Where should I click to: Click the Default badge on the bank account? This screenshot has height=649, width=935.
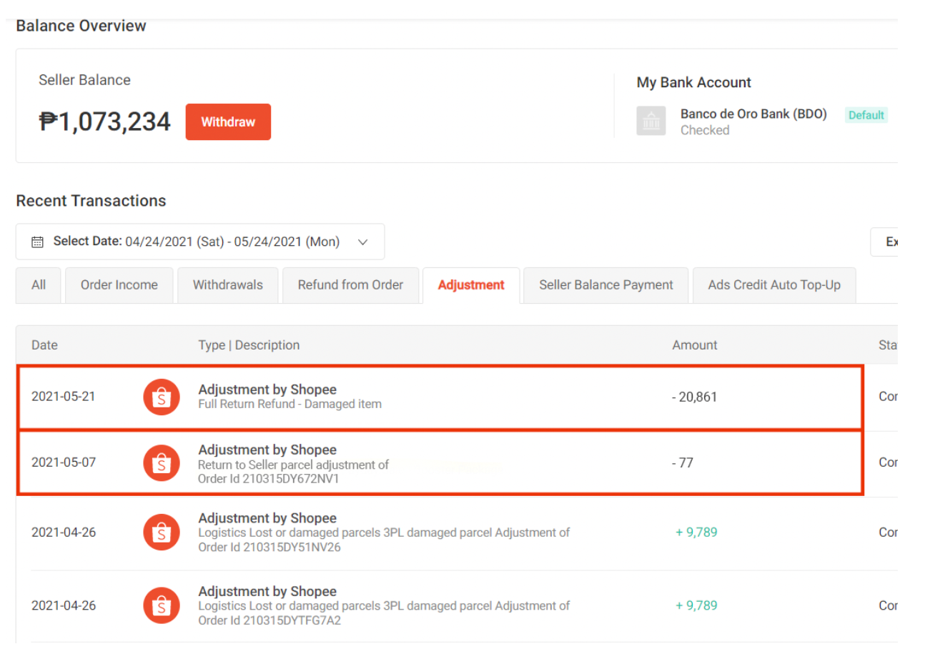point(866,115)
